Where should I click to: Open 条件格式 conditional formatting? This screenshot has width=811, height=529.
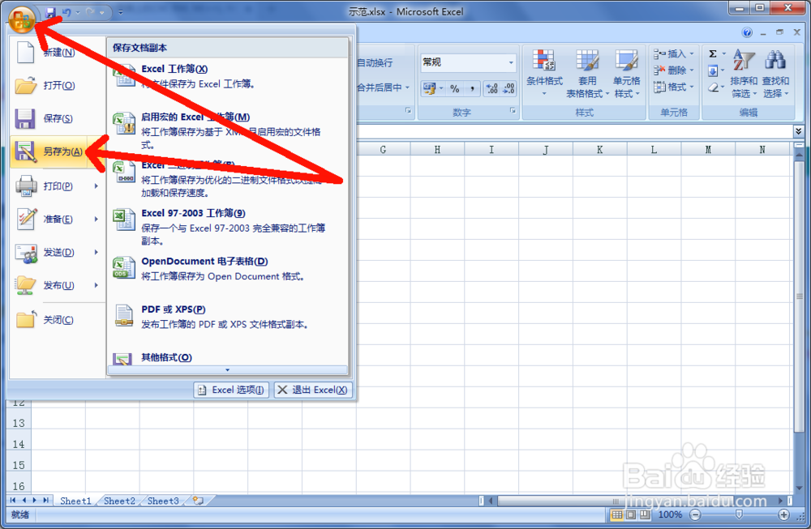pos(544,72)
